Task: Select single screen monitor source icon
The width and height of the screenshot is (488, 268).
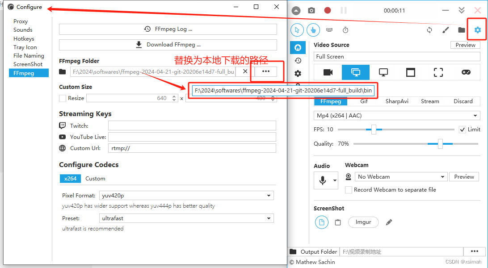Action: click(383, 72)
